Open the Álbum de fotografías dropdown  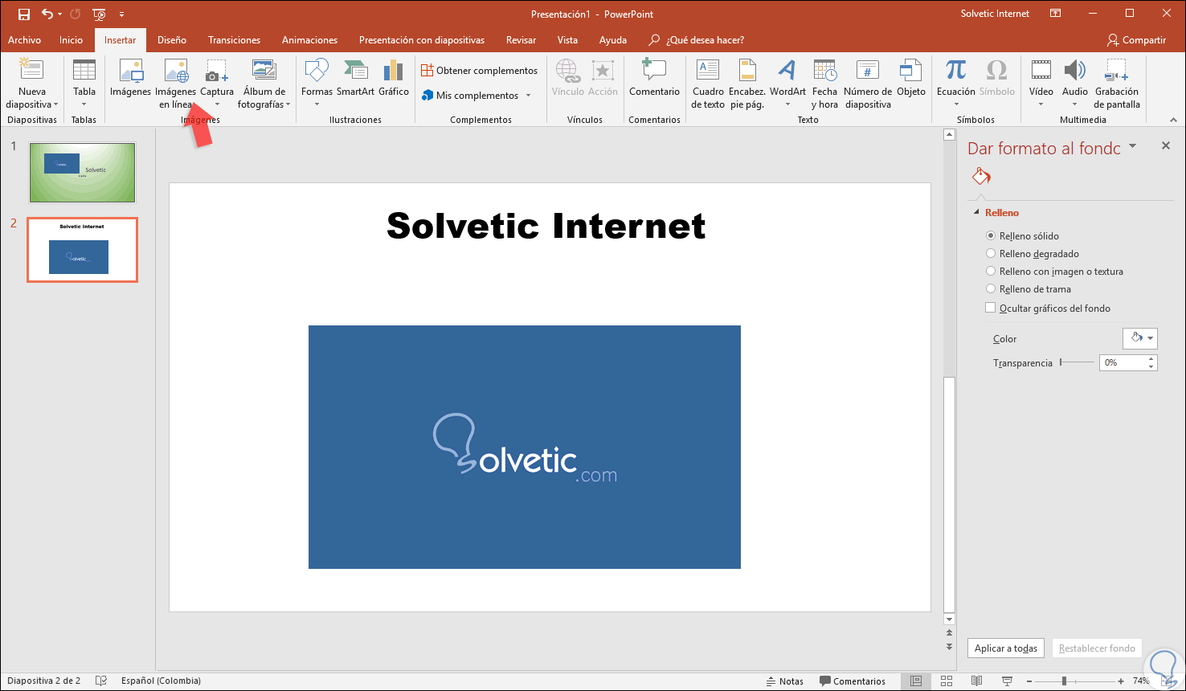click(x=288, y=104)
